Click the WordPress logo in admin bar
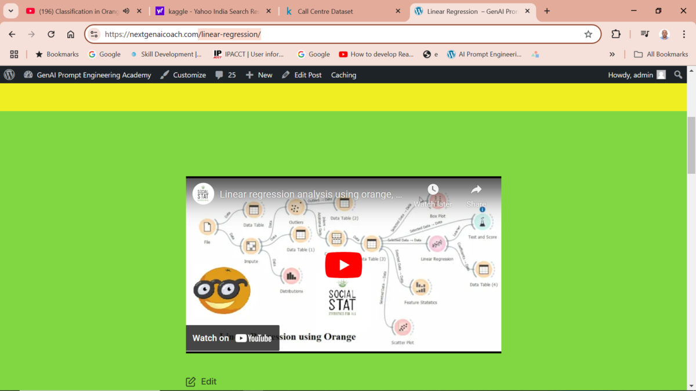696x391 pixels. [x=9, y=75]
